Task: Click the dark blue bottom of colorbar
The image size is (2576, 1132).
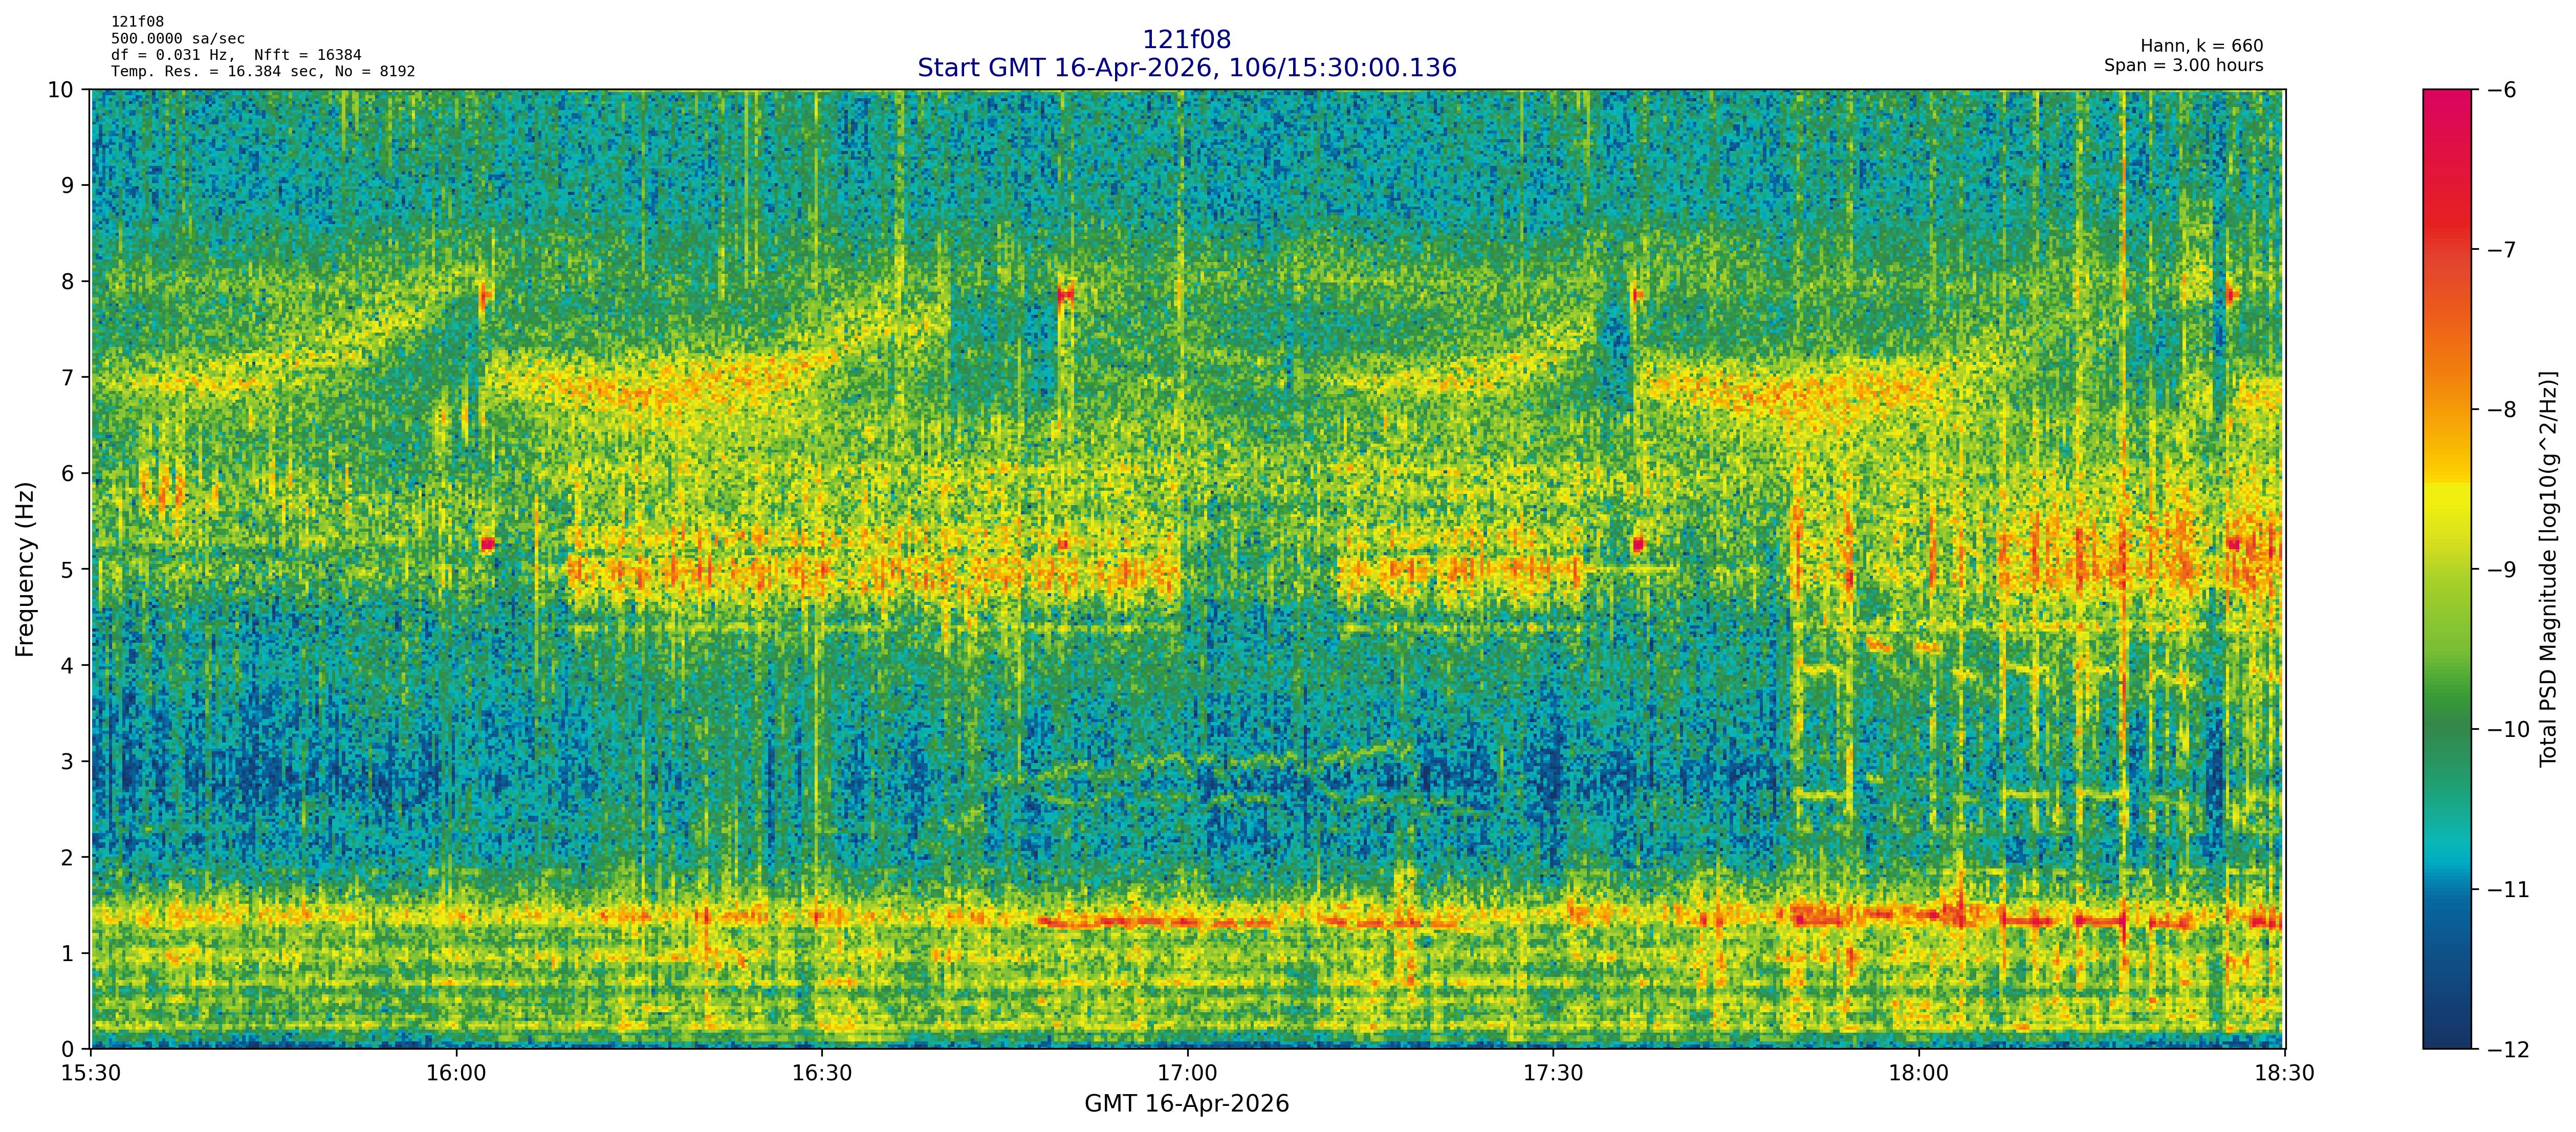Action: (x=2446, y=1035)
